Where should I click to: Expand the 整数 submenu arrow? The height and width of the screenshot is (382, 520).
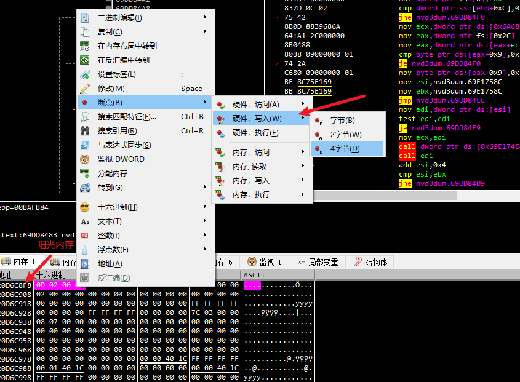[205, 235]
